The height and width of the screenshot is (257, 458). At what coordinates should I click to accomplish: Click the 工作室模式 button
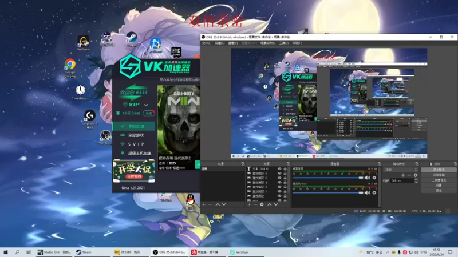[x=439, y=180]
